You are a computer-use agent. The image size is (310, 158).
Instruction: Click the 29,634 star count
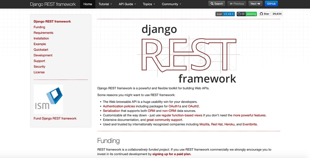coord(277,14)
